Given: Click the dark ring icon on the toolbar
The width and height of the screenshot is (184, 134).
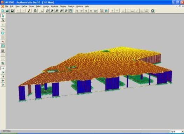Looking at the screenshot, I should [x=153, y=11].
